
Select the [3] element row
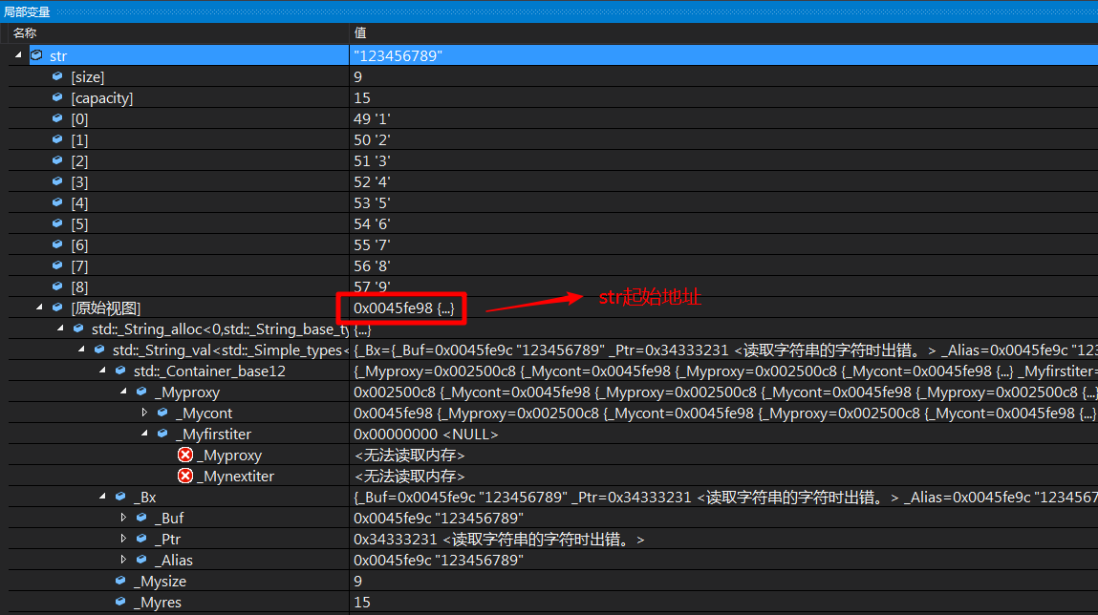click(x=191, y=181)
